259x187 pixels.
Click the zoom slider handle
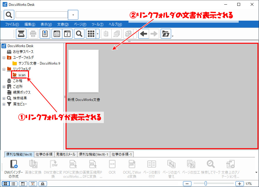pos(206,183)
